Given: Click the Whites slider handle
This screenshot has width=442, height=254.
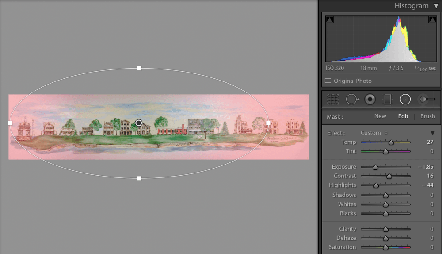Looking at the screenshot, I should pyautogui.click(x=385, y=204).
